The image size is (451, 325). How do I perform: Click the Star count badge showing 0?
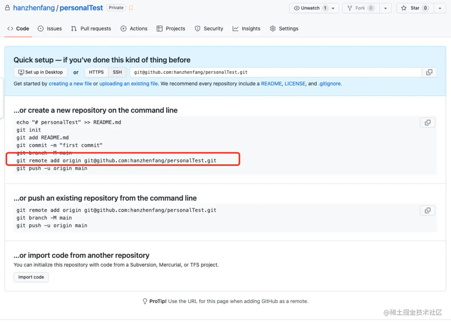(425, 8)
